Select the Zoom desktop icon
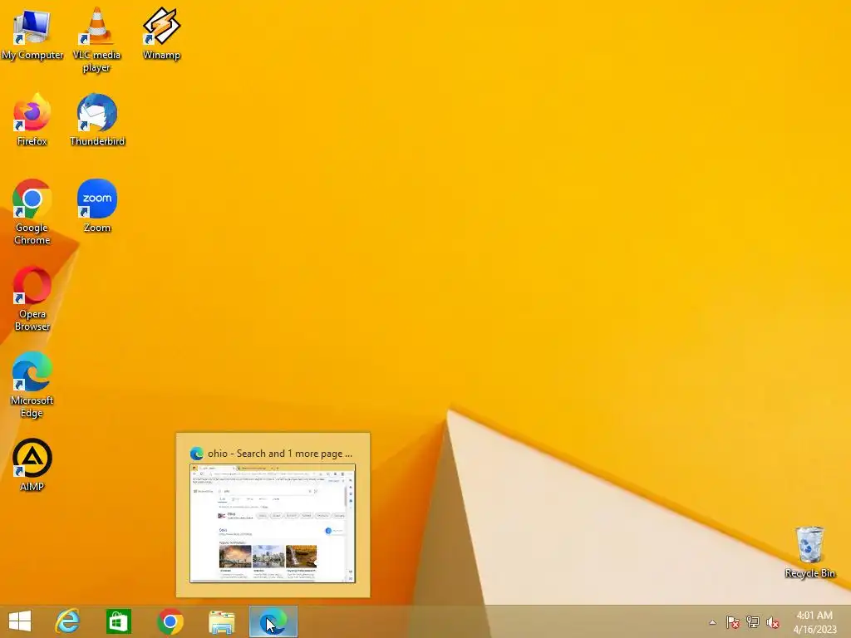Screen dimensions: 851x638 [x=97, y=206]
